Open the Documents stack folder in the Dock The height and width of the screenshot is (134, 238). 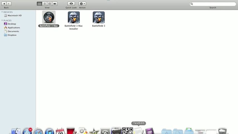pos(178,131)
